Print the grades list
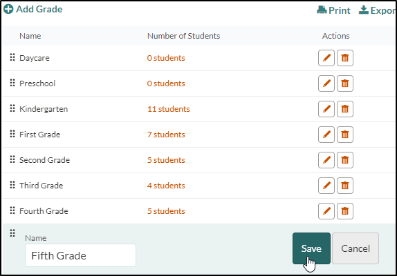The width and height of the screenshot is (397, 276). [x=333, y=10]
